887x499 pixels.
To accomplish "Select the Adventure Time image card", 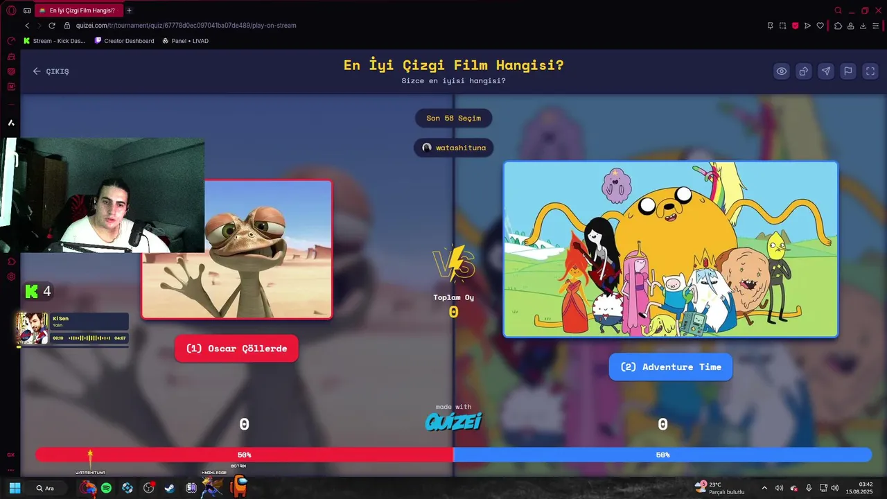I will [671, 249].
